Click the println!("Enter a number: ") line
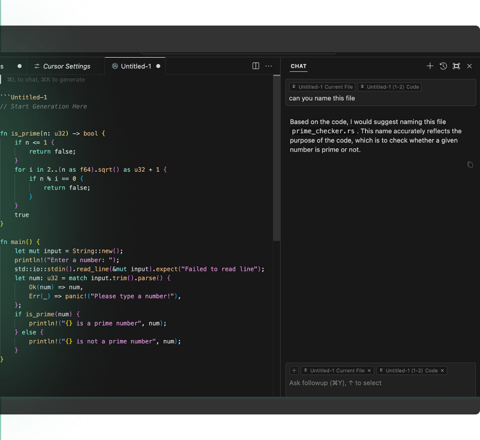 click(67, 260)
